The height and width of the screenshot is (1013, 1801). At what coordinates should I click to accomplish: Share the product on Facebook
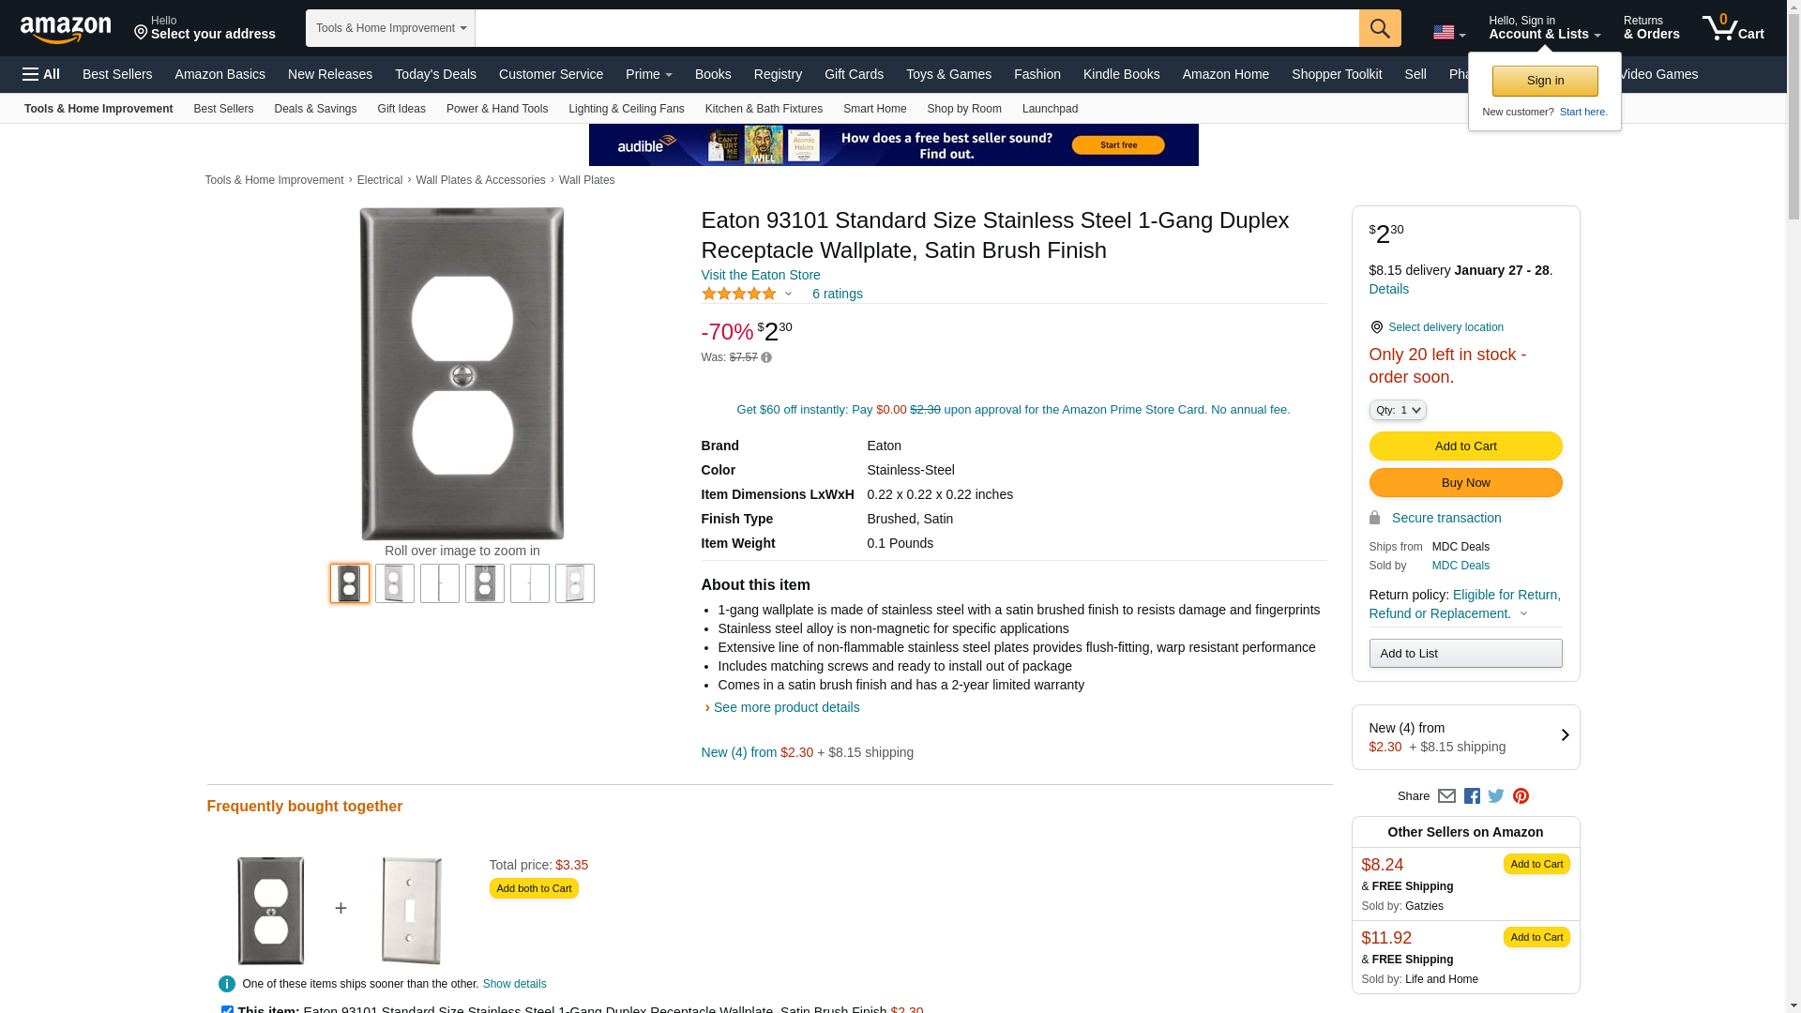[1472, 796]
